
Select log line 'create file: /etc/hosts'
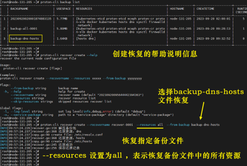(46, 141)
